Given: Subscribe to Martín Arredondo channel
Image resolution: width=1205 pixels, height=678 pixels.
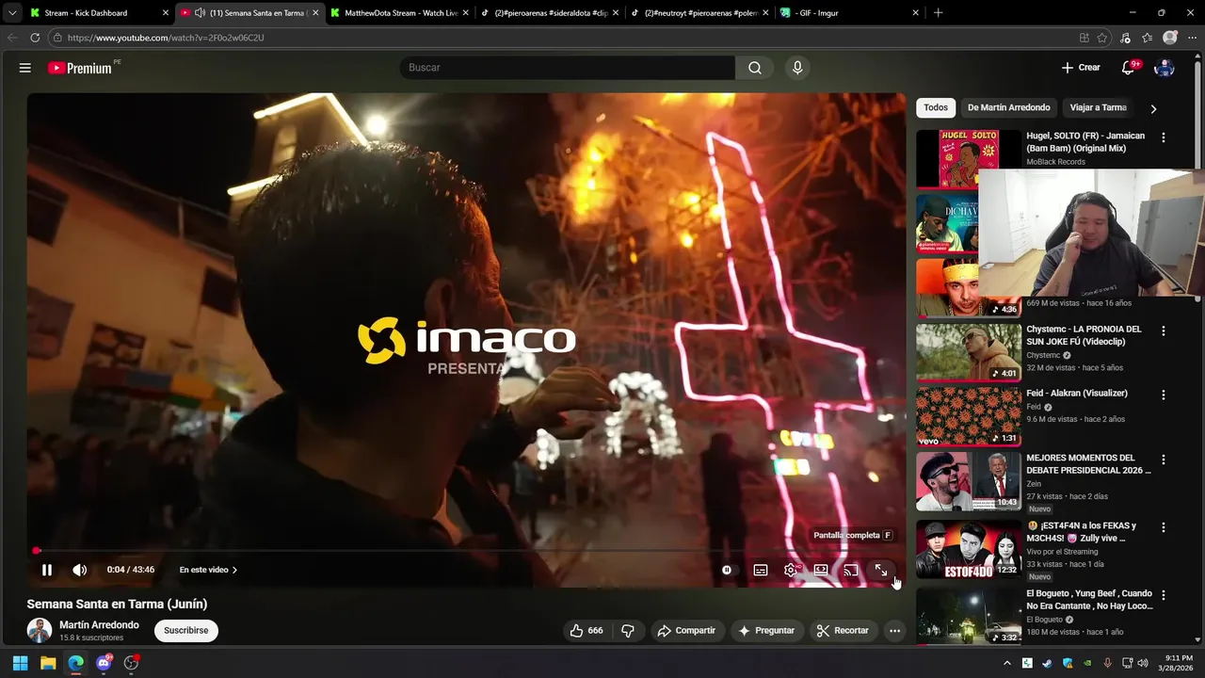Looking at the screenshot, I should pyautogui.click(x=186, y=631).
